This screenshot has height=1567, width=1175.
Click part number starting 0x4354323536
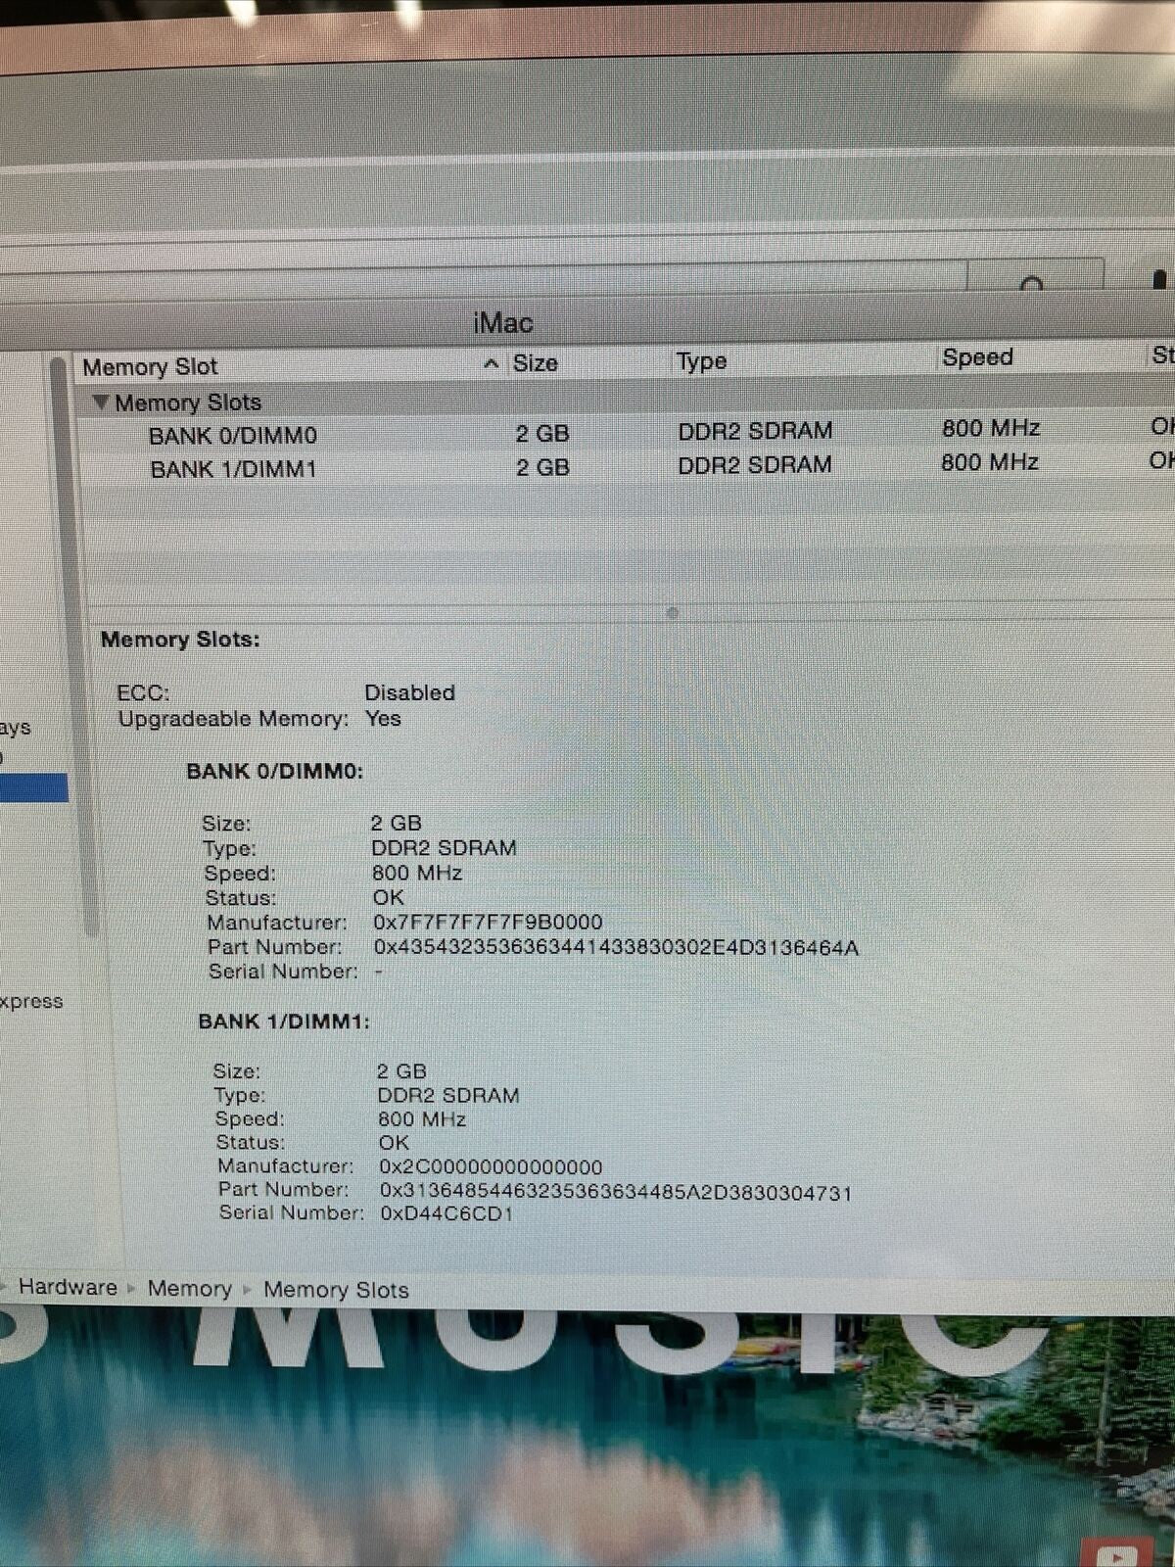616,947
